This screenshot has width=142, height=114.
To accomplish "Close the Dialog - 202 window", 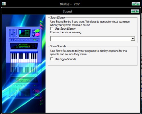I will click(136, 4).
